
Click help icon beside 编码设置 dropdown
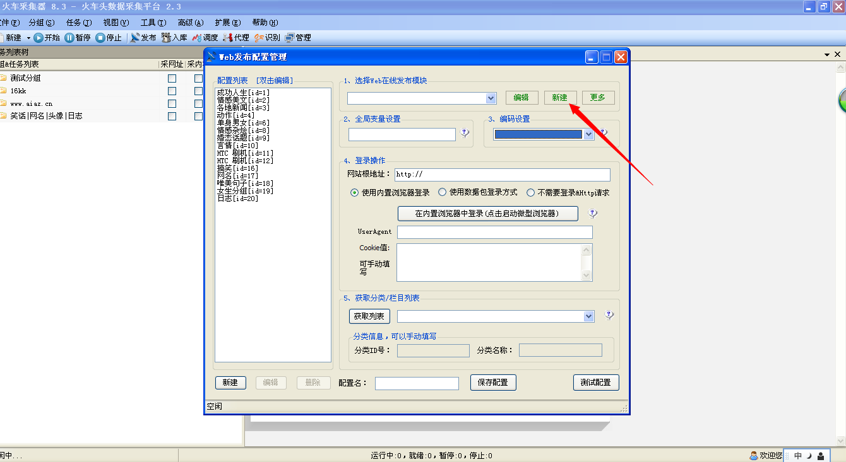(x=603, y=133)
